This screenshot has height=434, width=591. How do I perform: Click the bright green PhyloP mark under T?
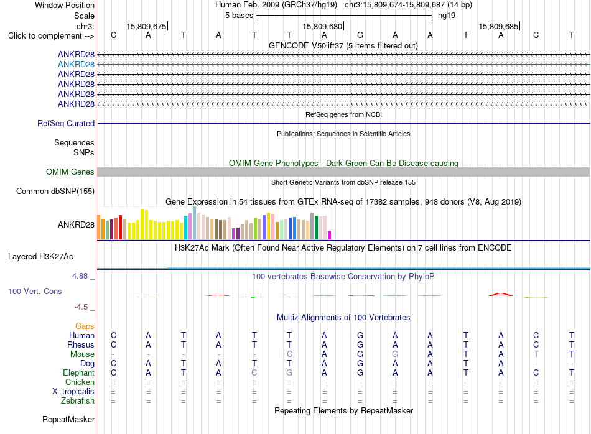(x=253, y=297)
